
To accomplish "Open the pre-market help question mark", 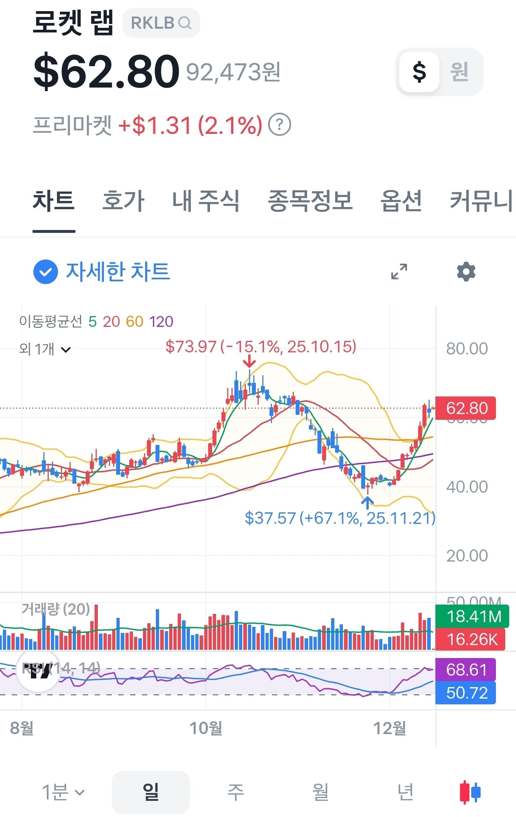I will click(279, 125).
